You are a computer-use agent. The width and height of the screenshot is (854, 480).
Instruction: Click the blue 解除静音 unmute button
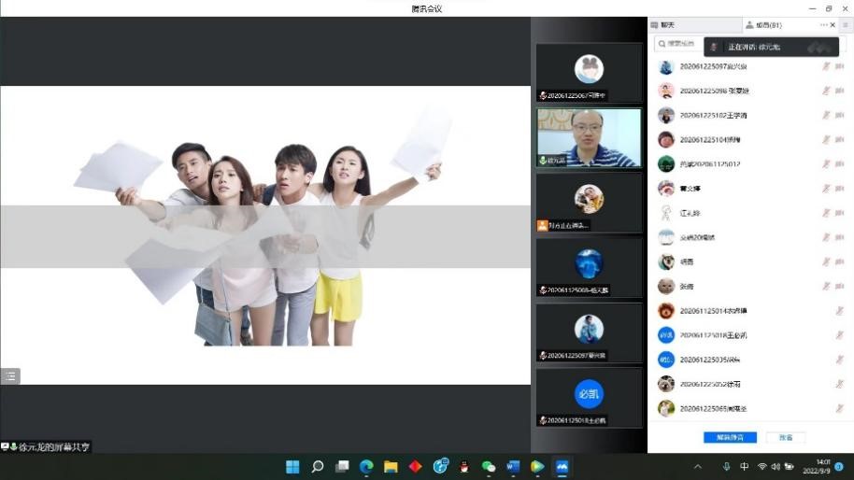[730, 437]
